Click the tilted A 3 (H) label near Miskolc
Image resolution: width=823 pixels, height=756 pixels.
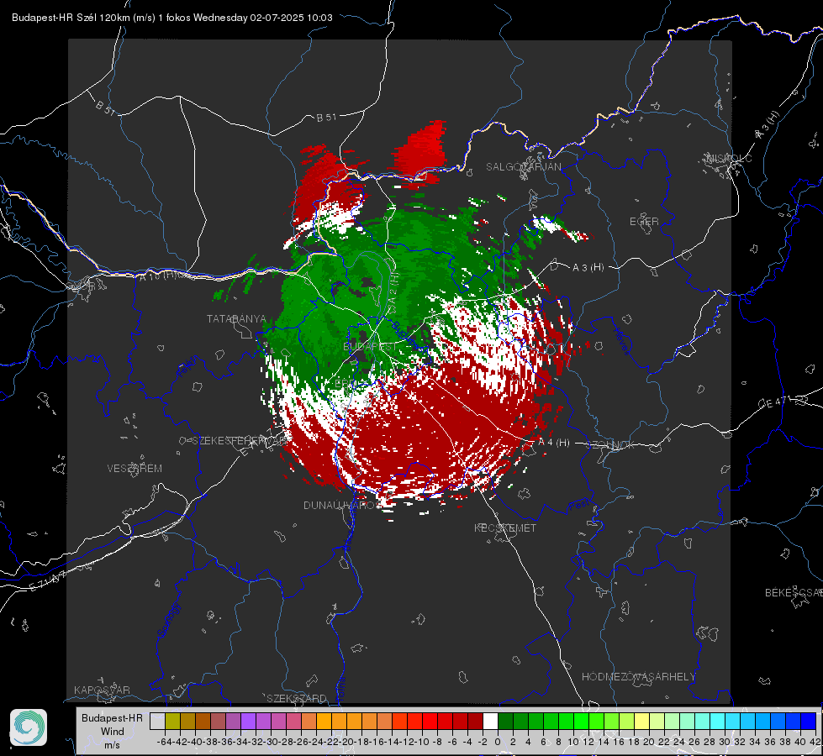(x=767, y=126)
